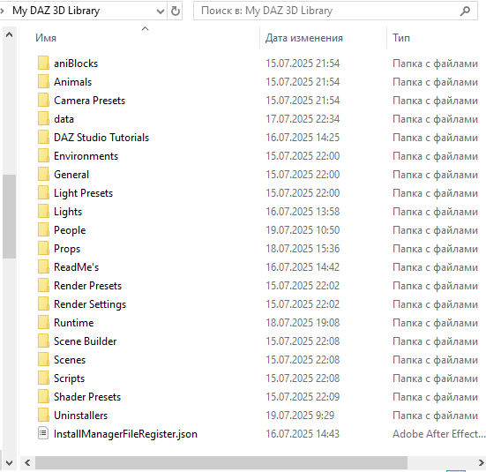
Task: Click the Lights folder icon
Action: [43, 211]
